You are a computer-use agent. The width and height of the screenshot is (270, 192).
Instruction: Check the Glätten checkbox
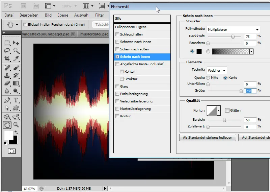227,111
